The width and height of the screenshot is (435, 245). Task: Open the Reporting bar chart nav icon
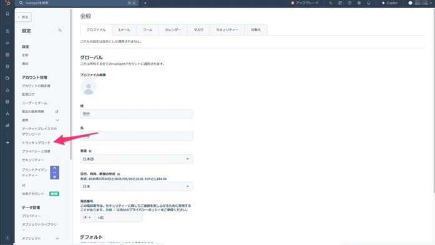(x=7, y=125)
